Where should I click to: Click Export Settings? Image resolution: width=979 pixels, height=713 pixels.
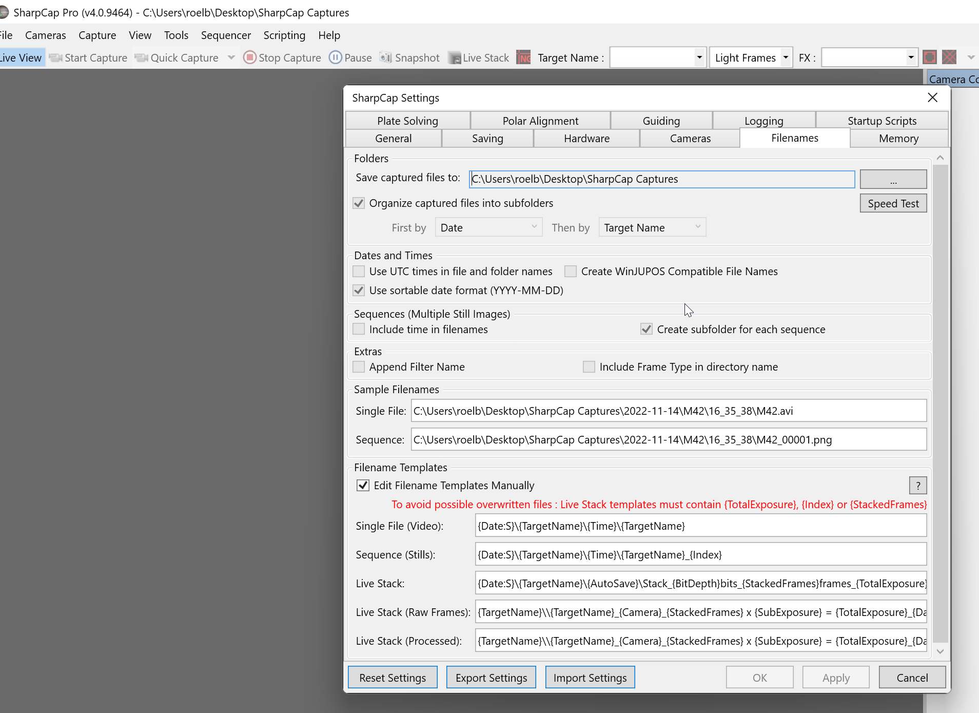tap(491, 678)
